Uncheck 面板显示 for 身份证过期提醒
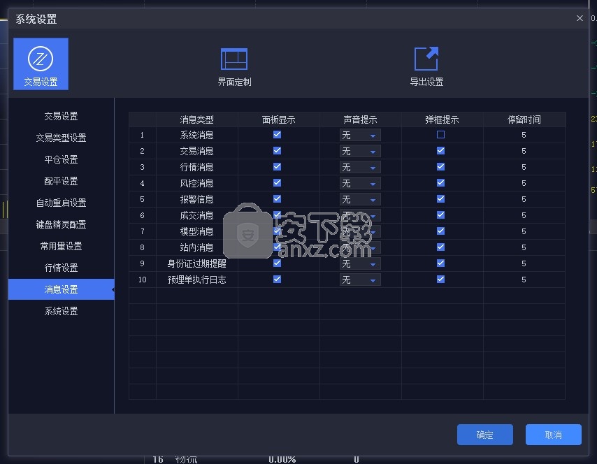 (x=277, y=263)
